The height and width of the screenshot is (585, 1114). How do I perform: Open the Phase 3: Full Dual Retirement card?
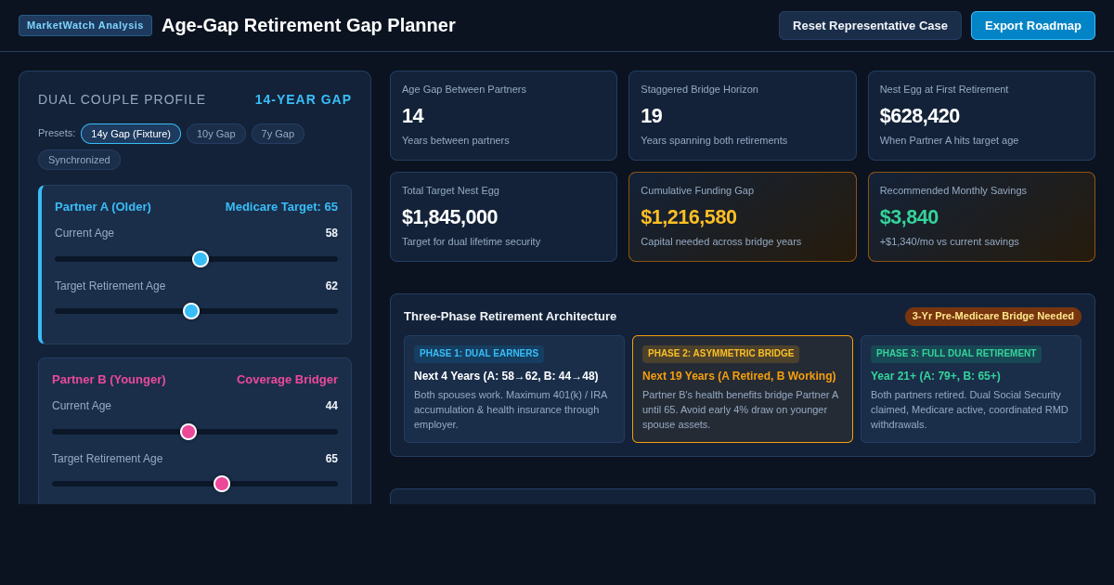pos(971,389)
